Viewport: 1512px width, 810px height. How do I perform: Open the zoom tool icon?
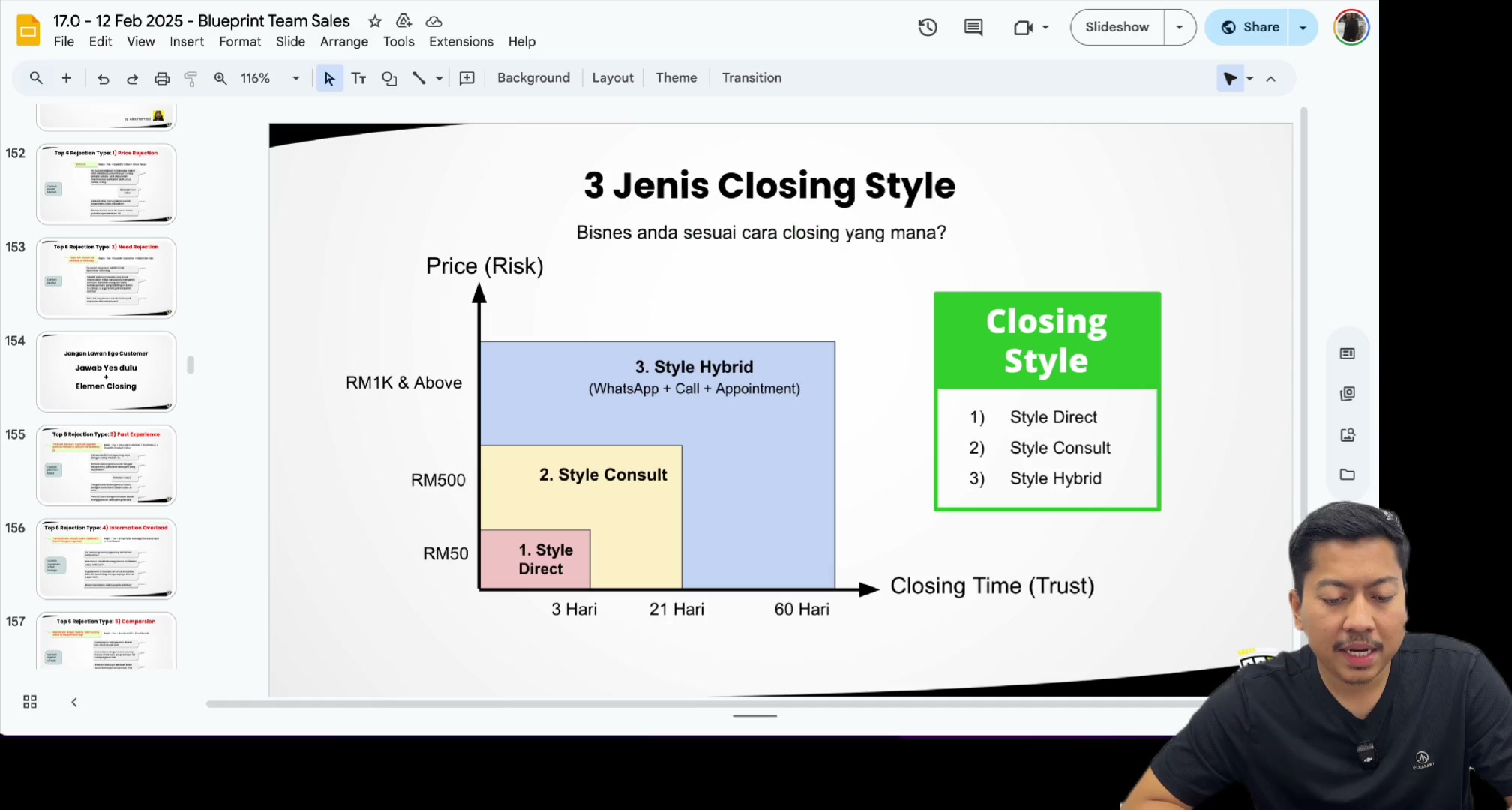(x=220, y=78)
